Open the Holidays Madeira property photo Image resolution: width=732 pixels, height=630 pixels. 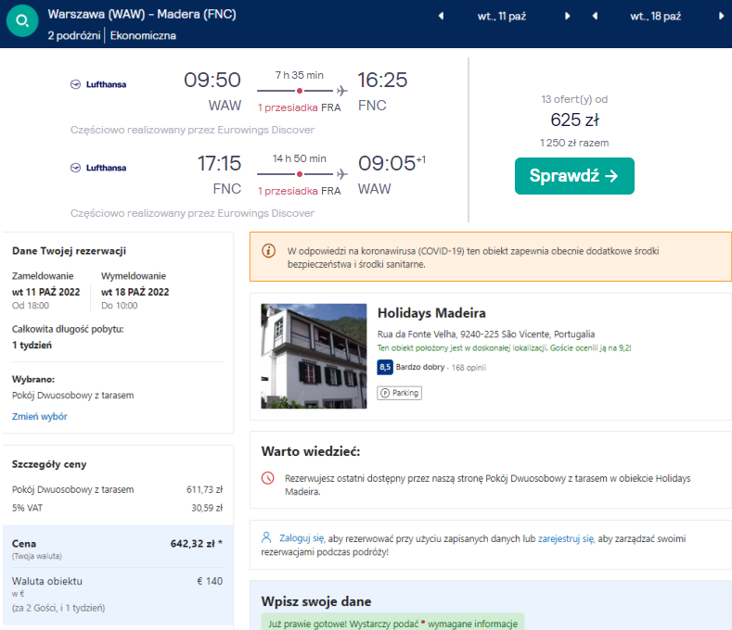pyautogui.click(x=314, y=357)
